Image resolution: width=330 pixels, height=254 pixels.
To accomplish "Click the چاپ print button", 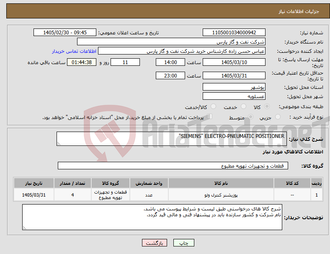I will [x=184, y=243].
